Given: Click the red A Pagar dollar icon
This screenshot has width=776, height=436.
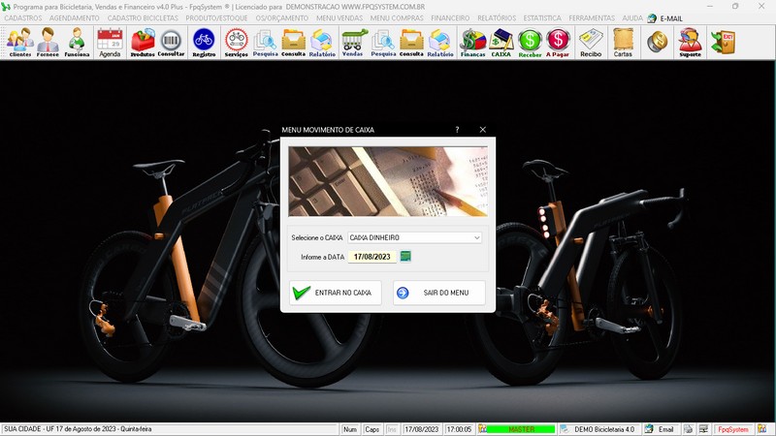Looking at the screenshot, I should pos(558,43).
